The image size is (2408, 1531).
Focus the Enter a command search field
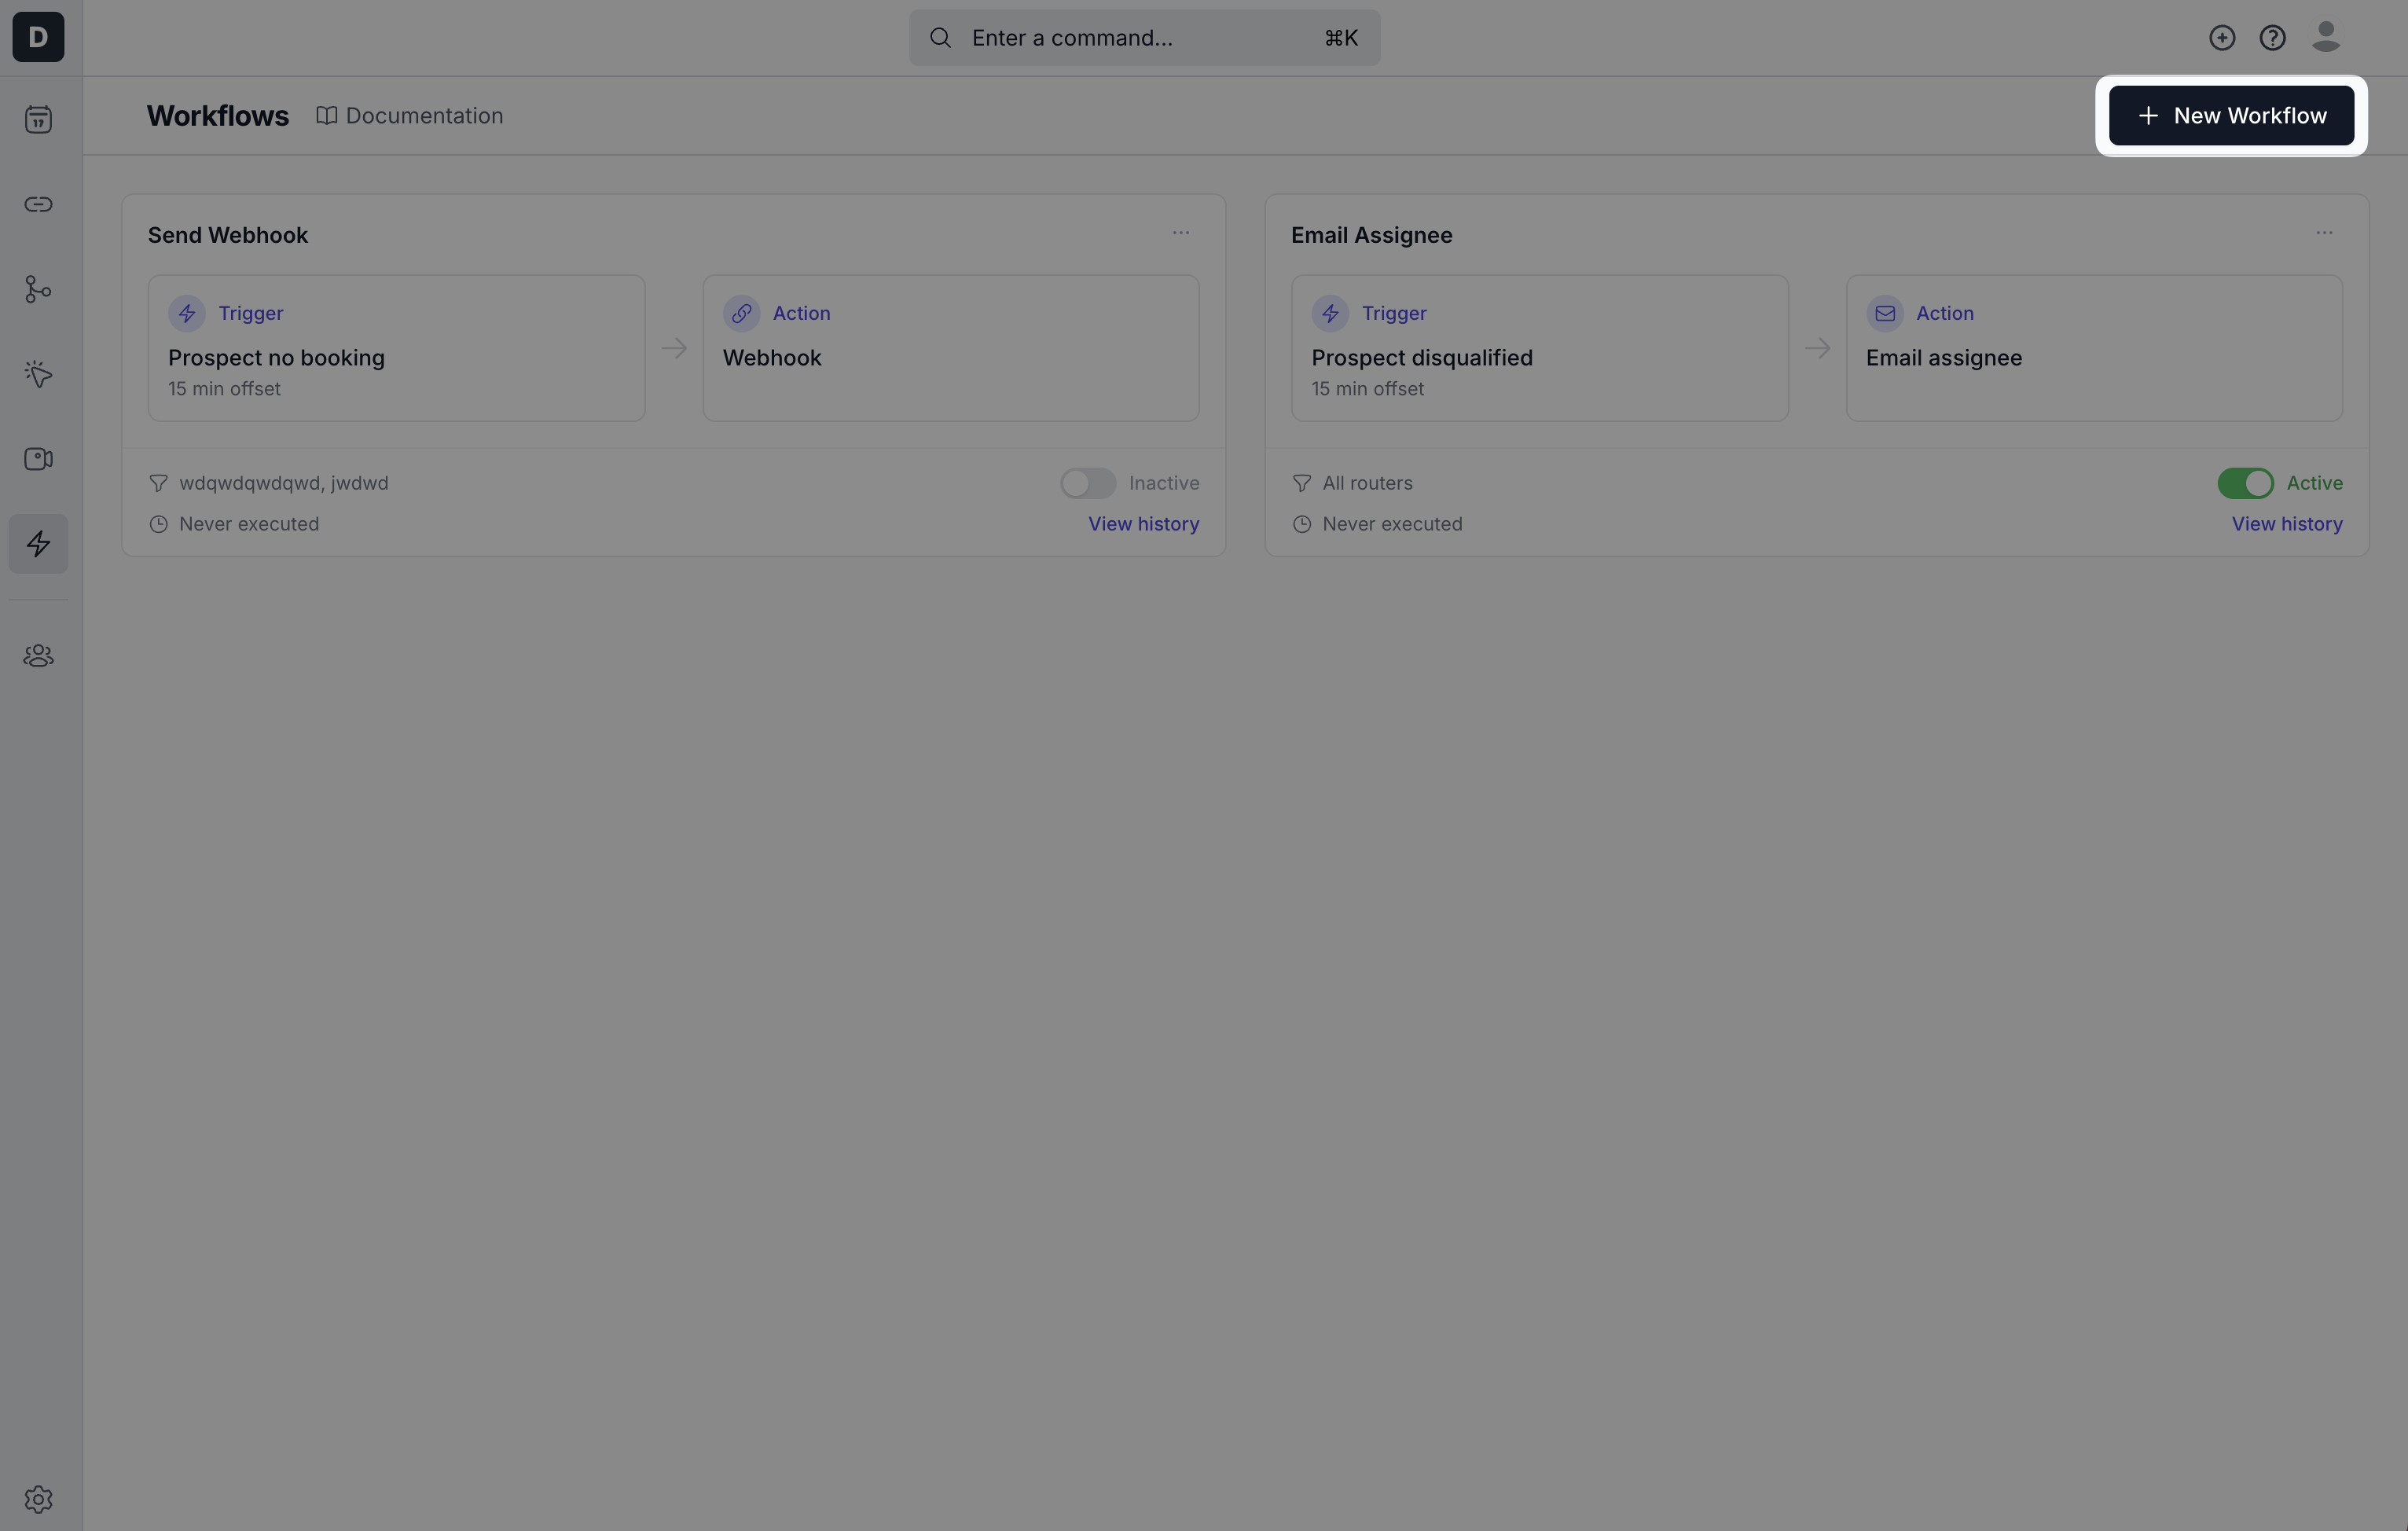click(x=1144, y=38)
